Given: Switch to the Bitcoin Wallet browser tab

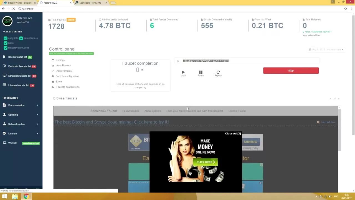Looking at the screenshot, I should click(19, 3).
